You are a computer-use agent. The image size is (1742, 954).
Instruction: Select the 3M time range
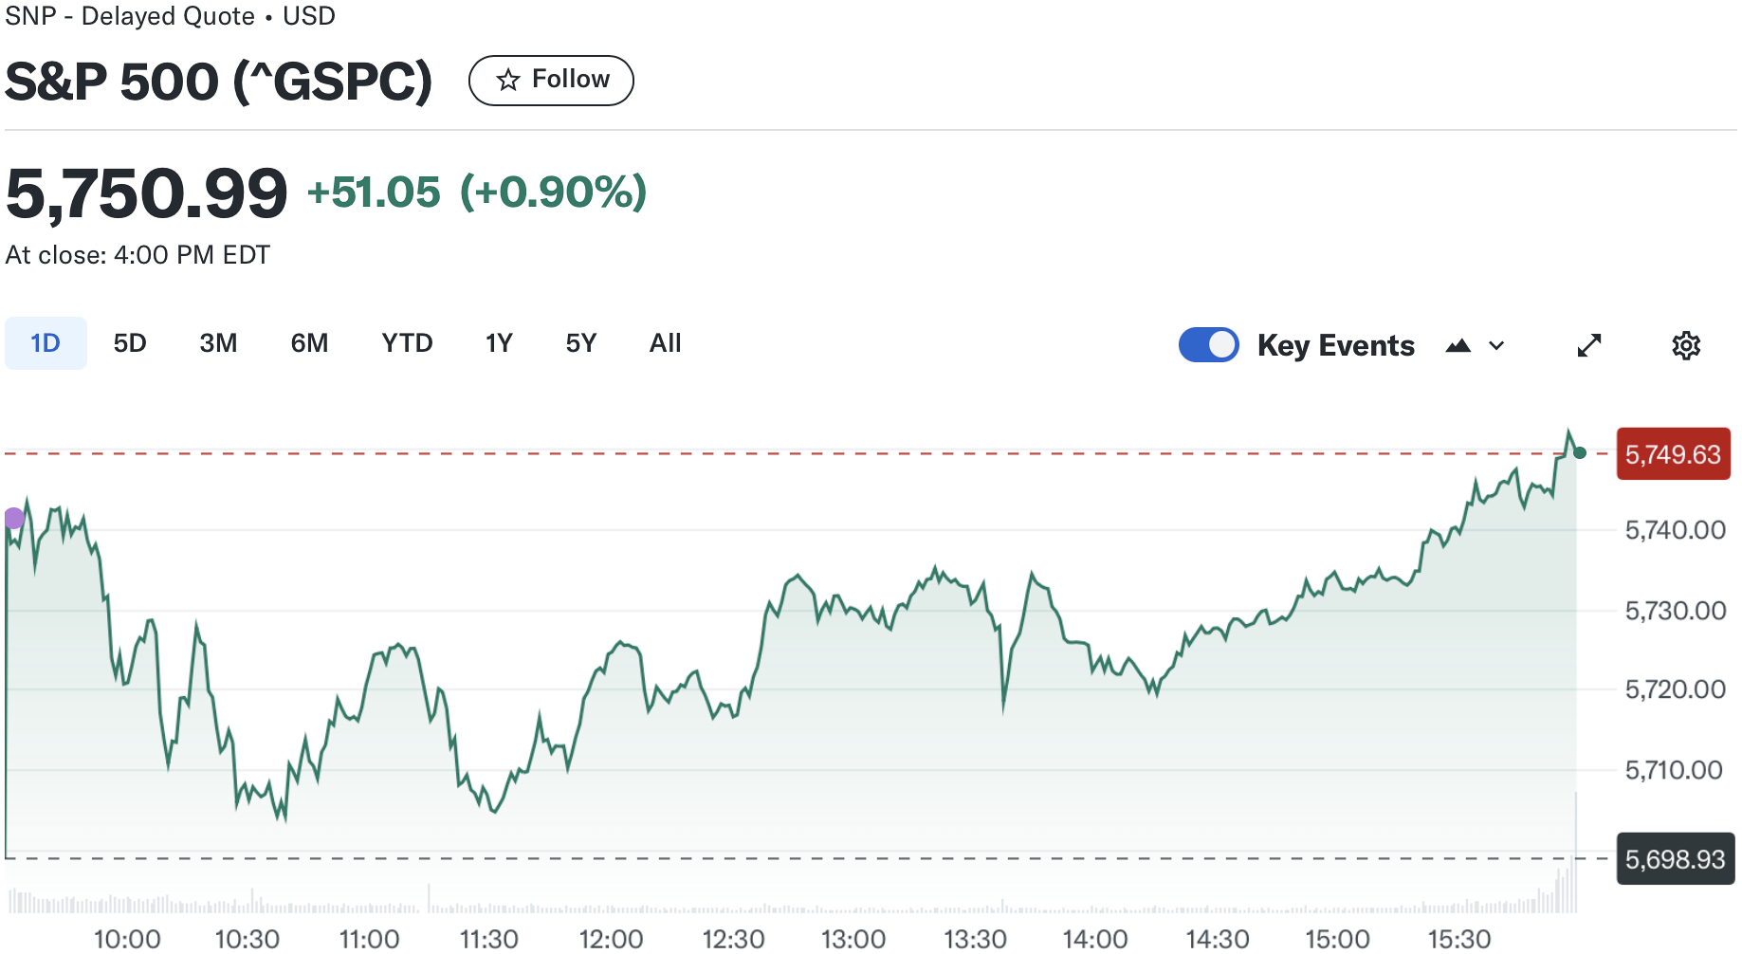tap(218, 343)
